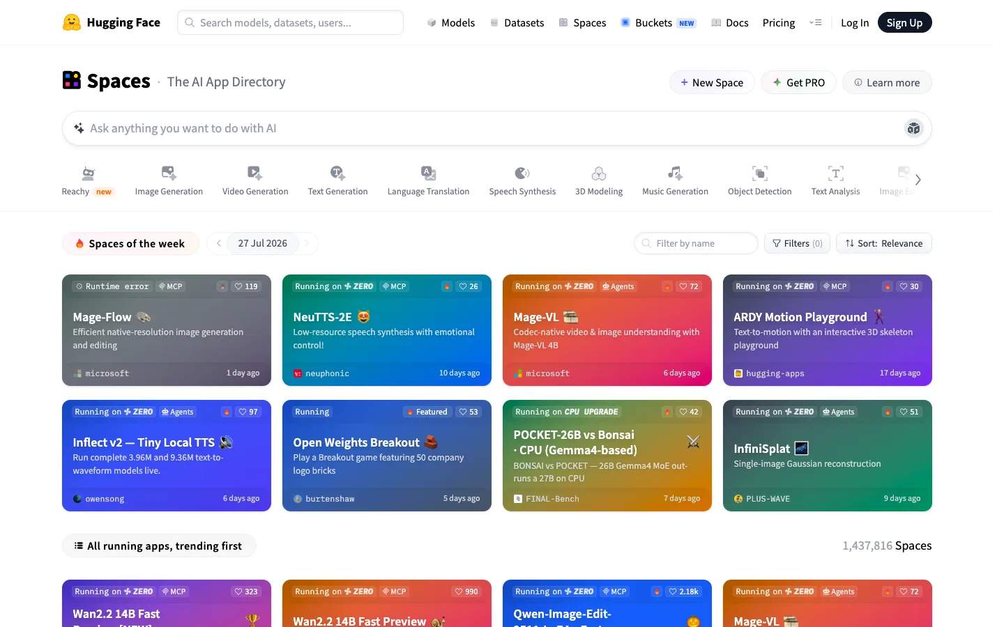This screenshot has width=1004, height=627.
Task: Click the burtenshaw author link
Action: (x=324, y=499)
